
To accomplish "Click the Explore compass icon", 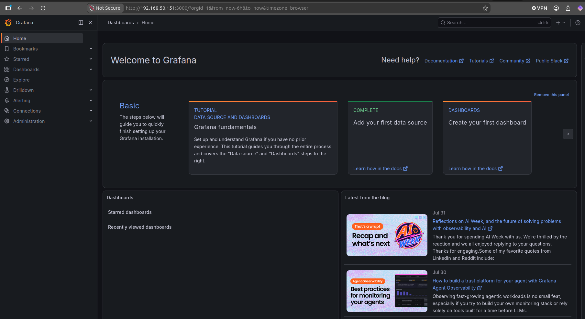I will 7,80.
